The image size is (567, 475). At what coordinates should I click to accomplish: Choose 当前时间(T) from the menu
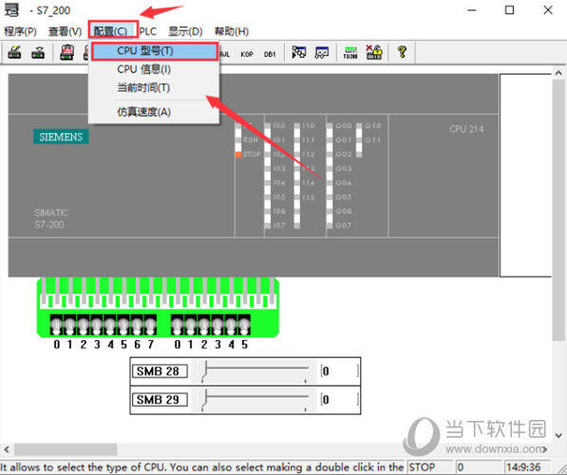(154, 87)
